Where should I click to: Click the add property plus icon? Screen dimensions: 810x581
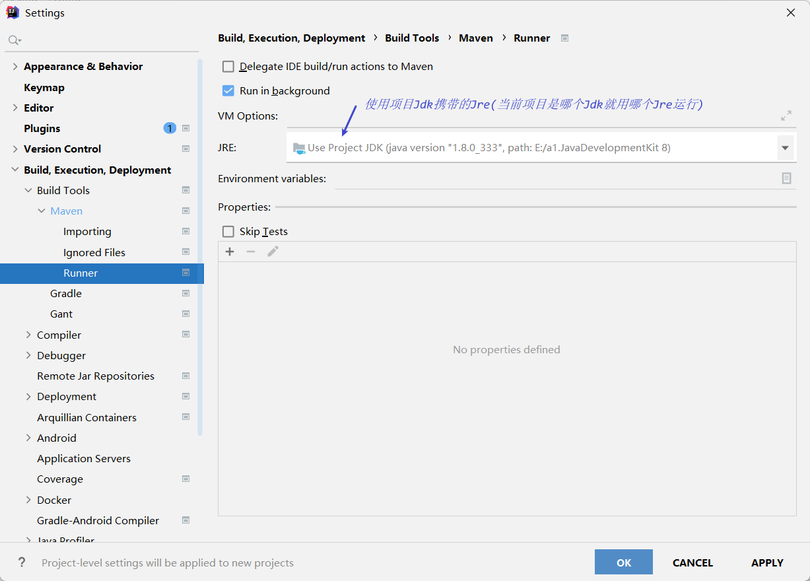click(x=230, y=252)
